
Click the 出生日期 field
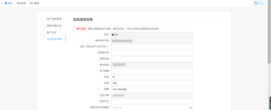(152, 95)
